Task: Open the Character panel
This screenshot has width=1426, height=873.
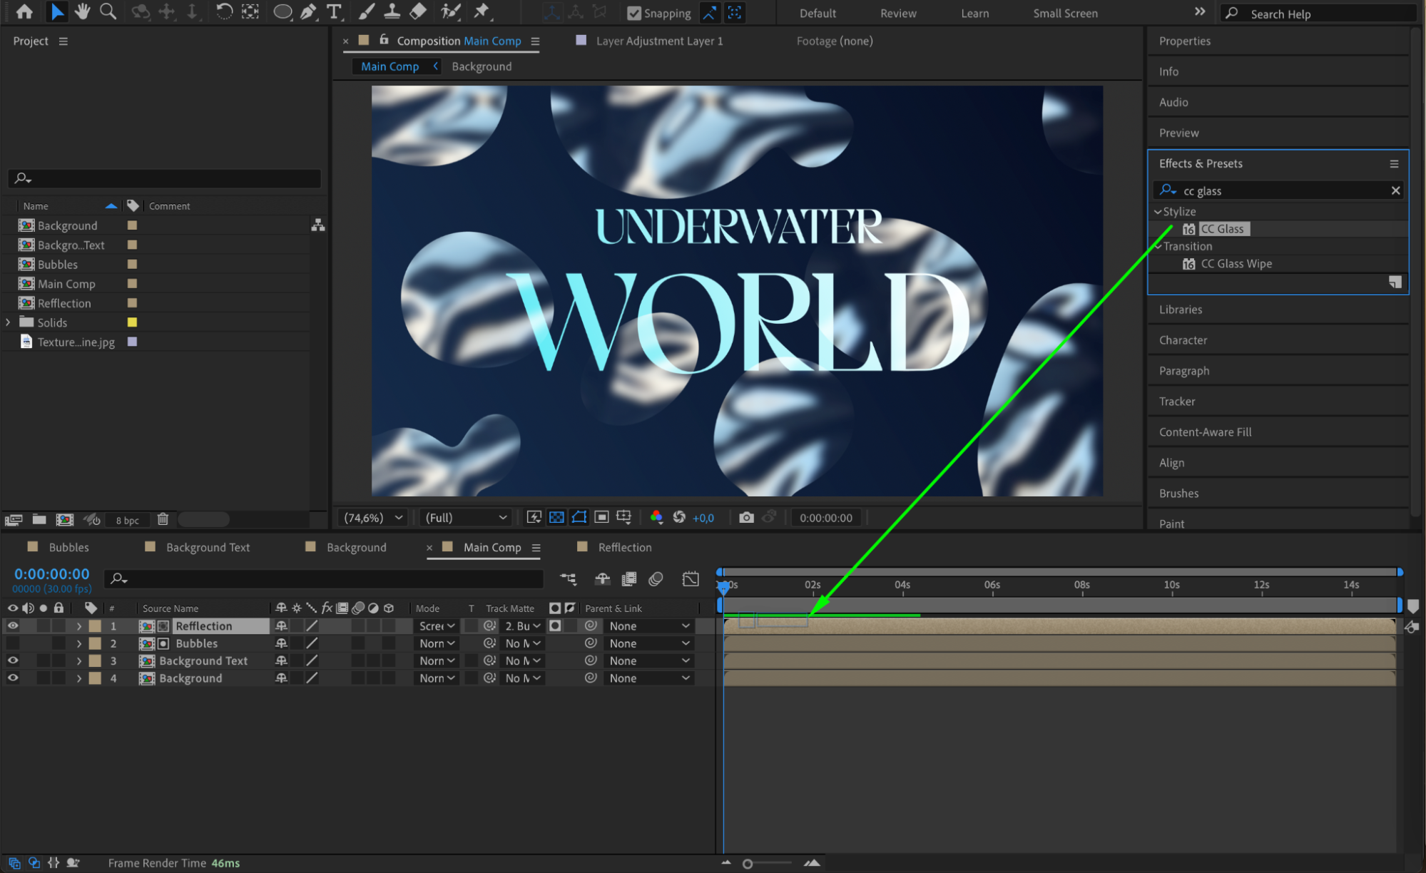Action: [x=1183, y=340]
